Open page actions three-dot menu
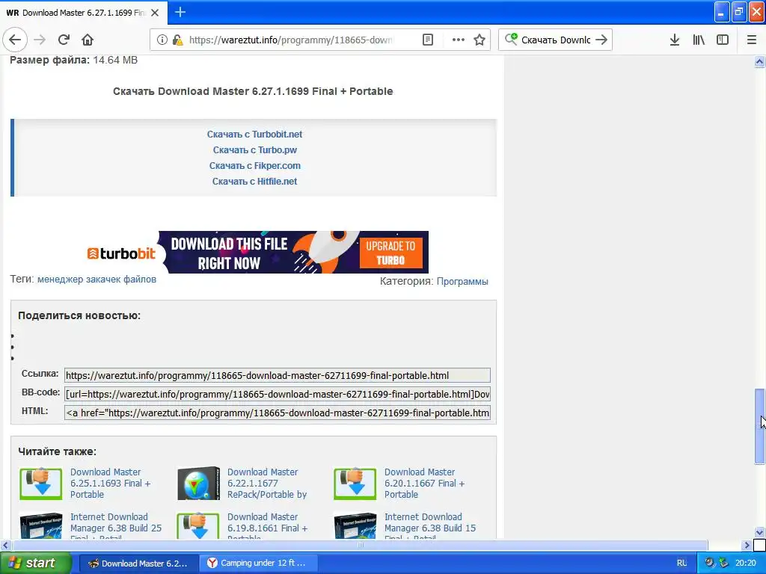The image size is (766, 574). [x=458, y=40]
